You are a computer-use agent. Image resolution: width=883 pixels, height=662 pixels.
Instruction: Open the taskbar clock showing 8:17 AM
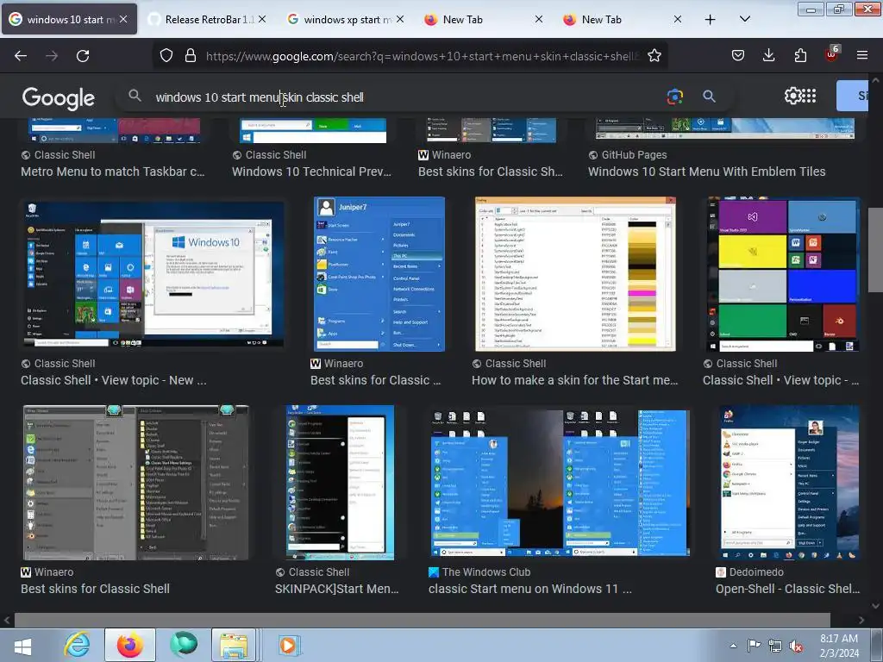pos(839,646)
